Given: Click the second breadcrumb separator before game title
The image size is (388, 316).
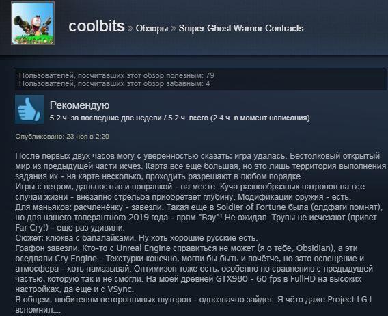Looking at the screenshot, I should tap(174, 28).
